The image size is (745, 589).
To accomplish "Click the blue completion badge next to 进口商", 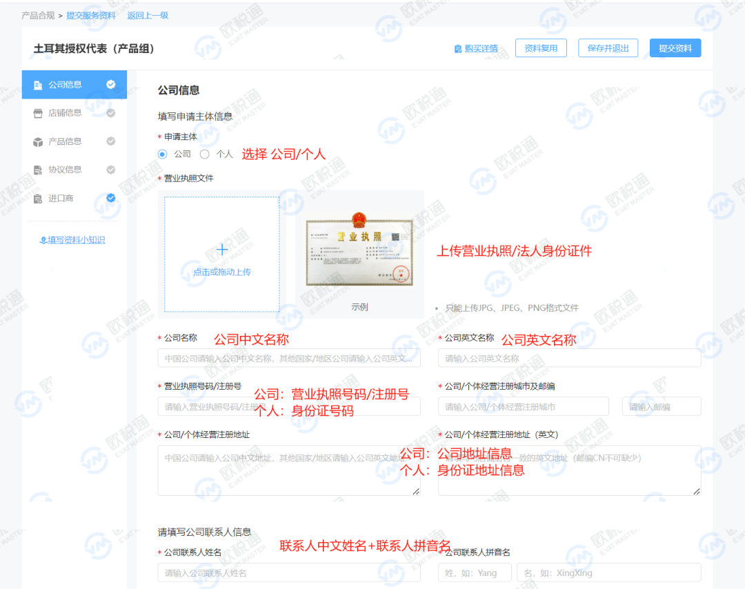I will [x=110, y=198].
